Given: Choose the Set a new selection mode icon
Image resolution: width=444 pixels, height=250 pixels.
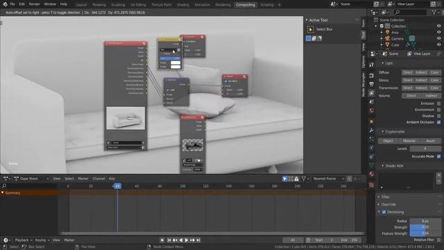Looking at the screenshot, I should tap(308, 38).
